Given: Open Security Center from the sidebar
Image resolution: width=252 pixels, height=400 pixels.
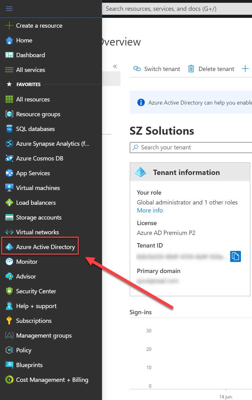Looking at the screenshot, I should pyautogui.click(x=36, y=291).
